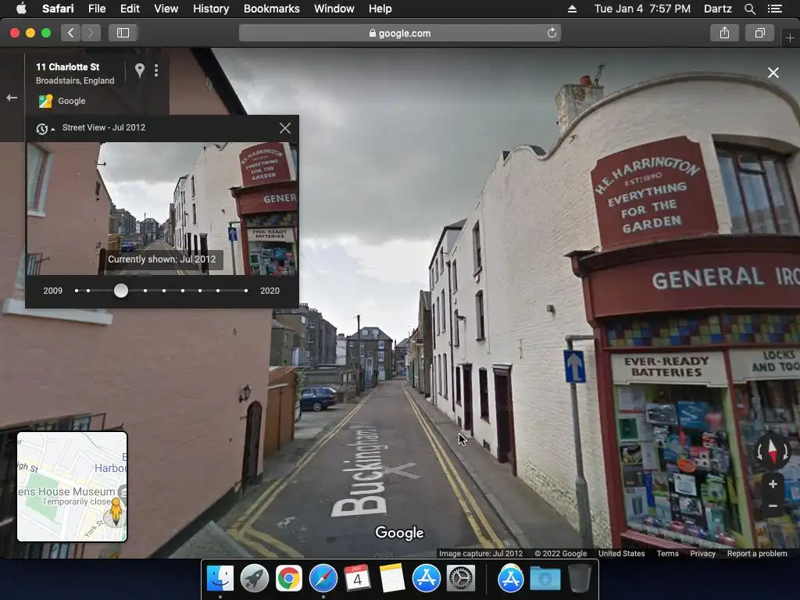Open Calendar from the Dock

357,579
